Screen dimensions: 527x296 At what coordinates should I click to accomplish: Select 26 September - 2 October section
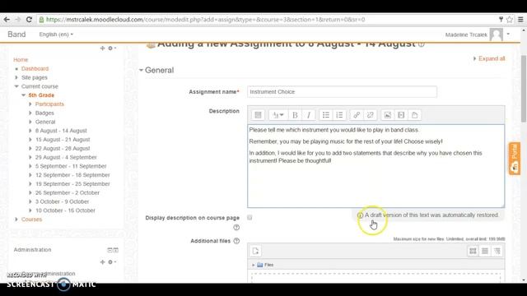(68, 192)
